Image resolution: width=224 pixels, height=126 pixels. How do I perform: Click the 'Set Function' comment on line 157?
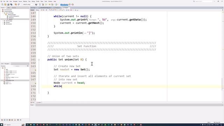tap(87, 46)
